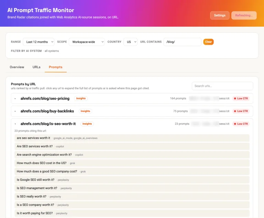Switch to the Overview tab
Image resolution: width=264 pixels, height=218 pixels.
point(17,67)
